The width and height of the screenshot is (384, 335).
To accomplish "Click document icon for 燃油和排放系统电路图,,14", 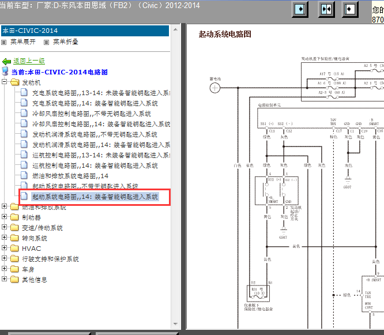I will tap(24, 175).
